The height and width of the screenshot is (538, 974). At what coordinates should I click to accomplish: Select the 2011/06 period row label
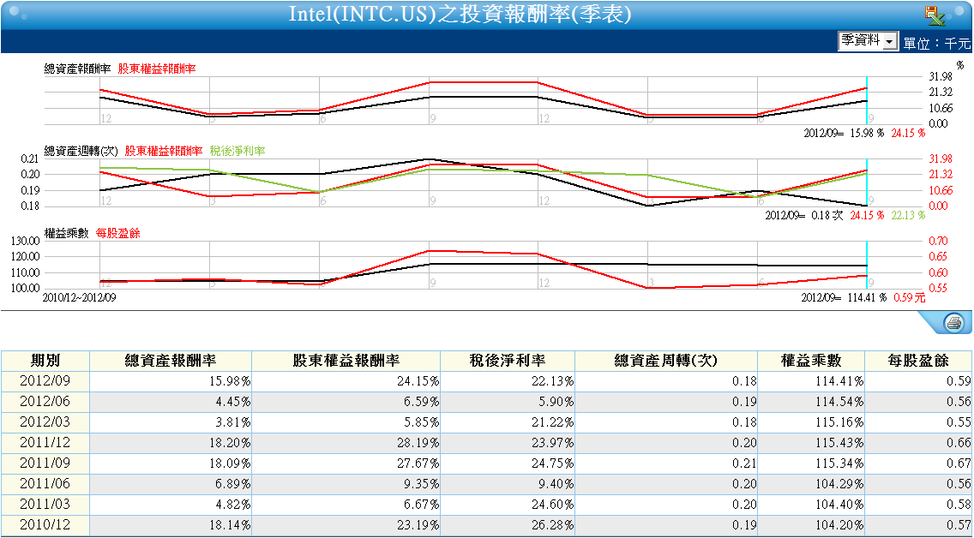pos(45,484)
